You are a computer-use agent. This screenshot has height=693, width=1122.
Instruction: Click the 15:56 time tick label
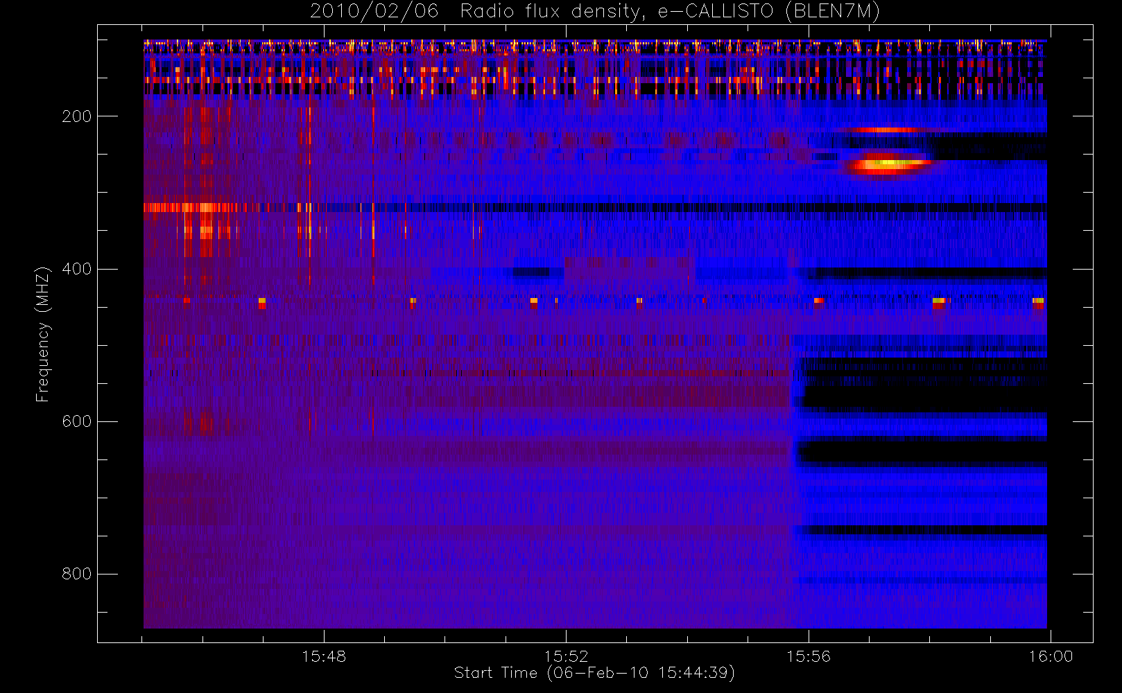point(808,656)
